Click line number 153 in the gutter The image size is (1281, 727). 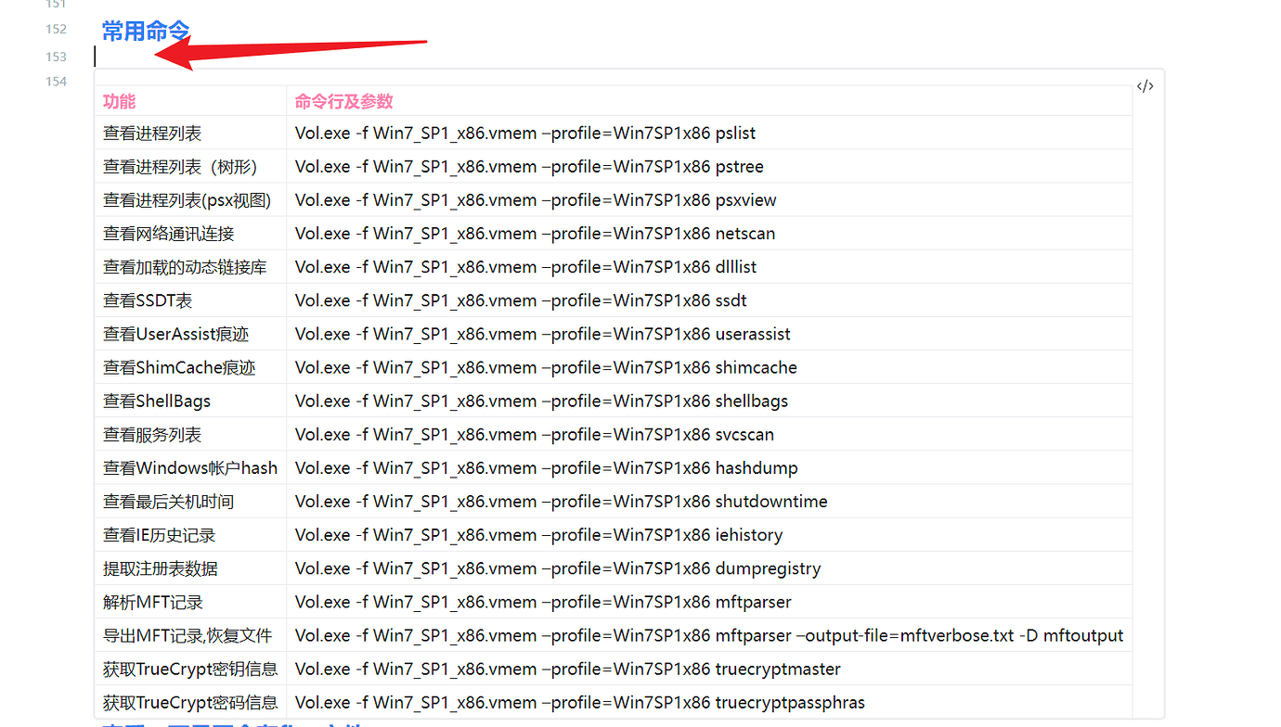56,57
